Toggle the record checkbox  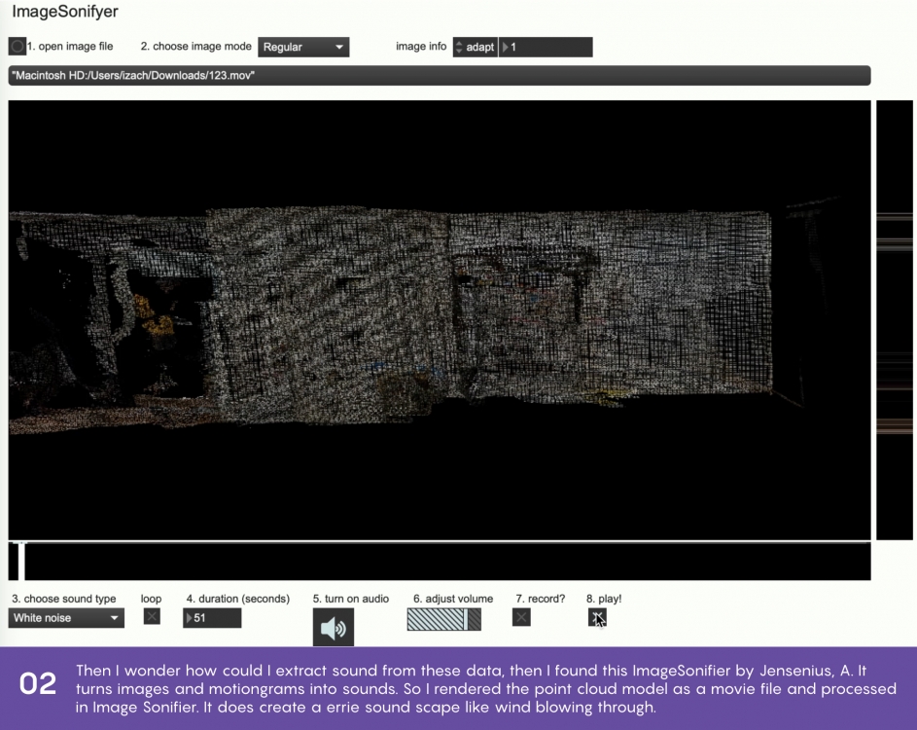point(521,617)
